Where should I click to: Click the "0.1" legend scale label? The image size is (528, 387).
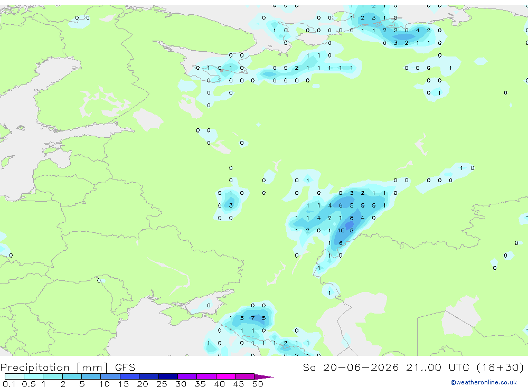coord(9,384)
